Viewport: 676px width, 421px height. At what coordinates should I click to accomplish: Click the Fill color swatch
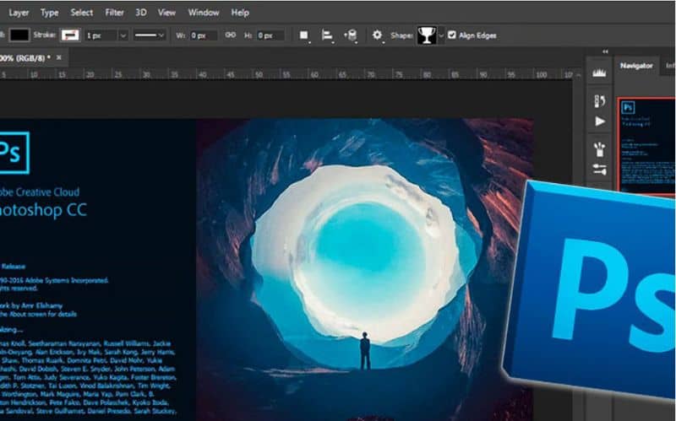coord(19,35)
